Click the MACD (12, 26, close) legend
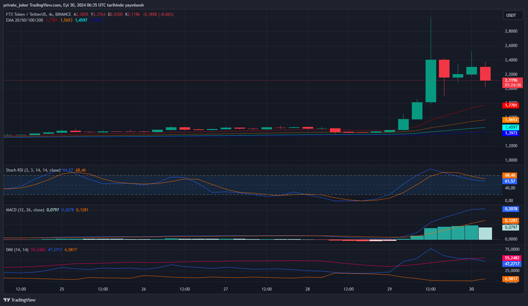This screenshot has width=528, height=306. coord(25,210)
